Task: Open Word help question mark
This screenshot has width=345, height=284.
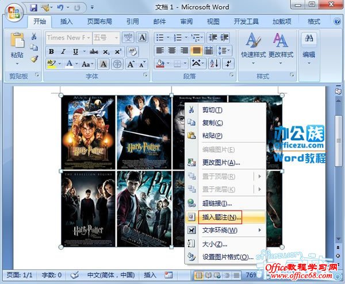Action: tap(337, 21)
